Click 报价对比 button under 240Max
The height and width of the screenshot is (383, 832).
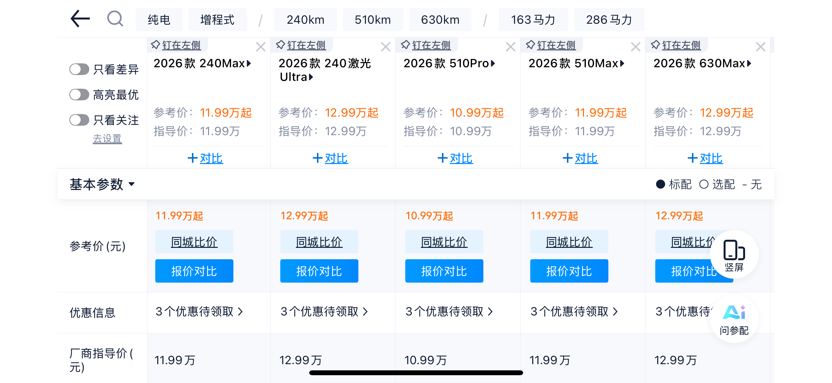194,271
